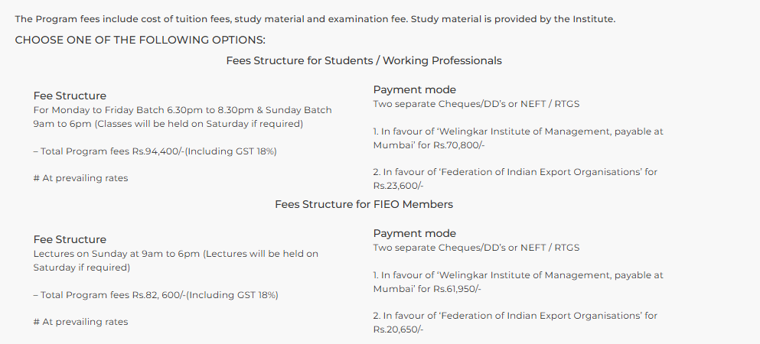Click the program fees introduction sentence
This screenshot has height=344, width=760.
pyautogui.click(x=315, y=19)
